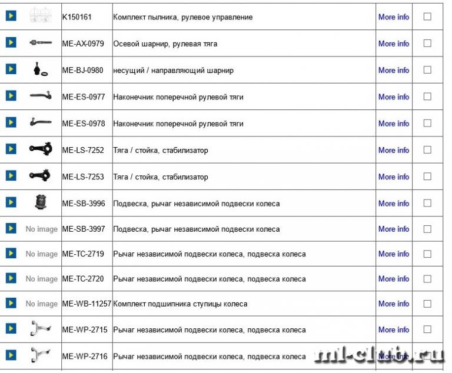452x373 pixels.
Task: Tick the checkbox for K150161
Action: tap(427, 16)
